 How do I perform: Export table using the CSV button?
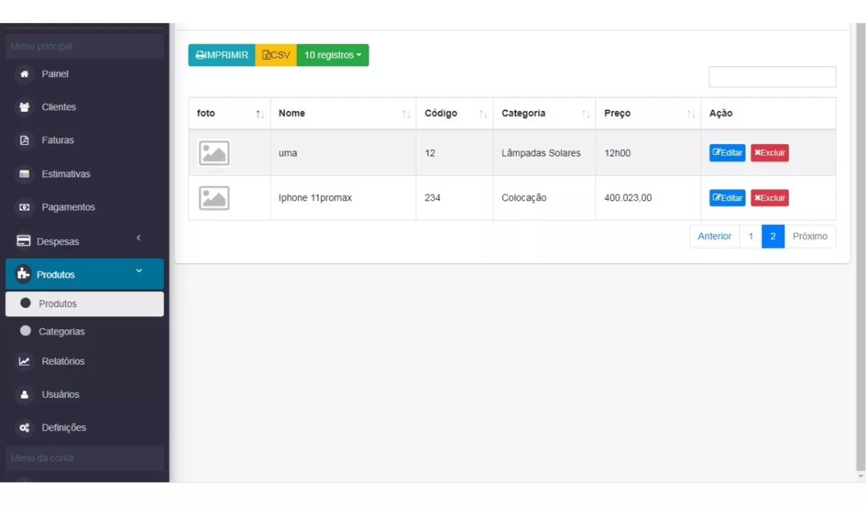(276, 55)
